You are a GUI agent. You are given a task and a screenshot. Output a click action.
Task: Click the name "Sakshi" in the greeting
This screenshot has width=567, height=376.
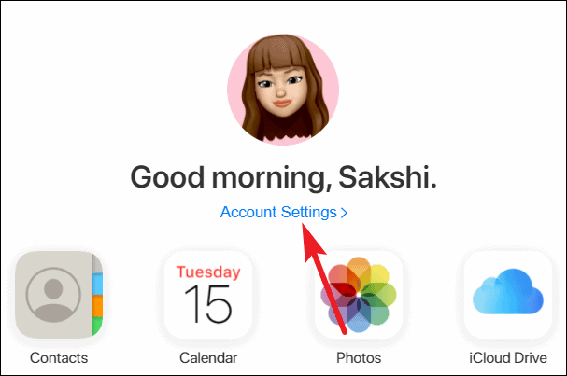(385, 176)
